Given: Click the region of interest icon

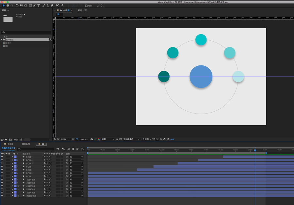Looking at the screenshot, I should [117, 139].
